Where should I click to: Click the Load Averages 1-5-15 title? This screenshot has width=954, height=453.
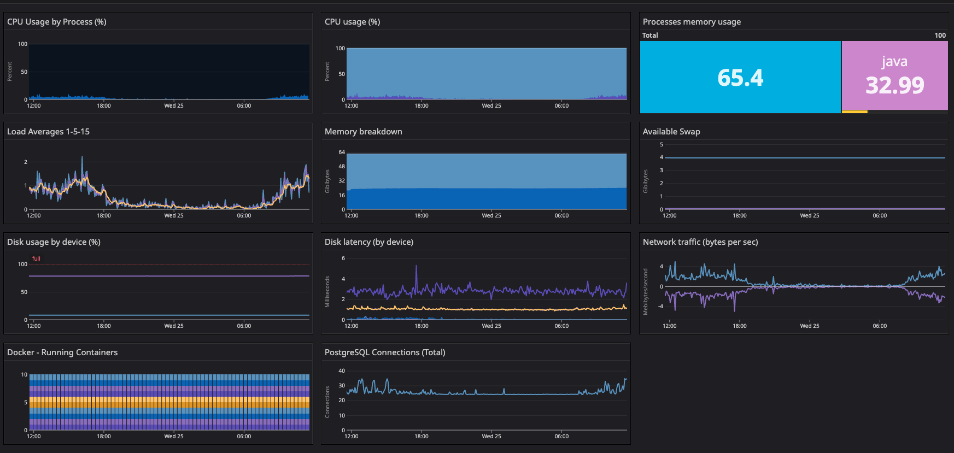48,132
